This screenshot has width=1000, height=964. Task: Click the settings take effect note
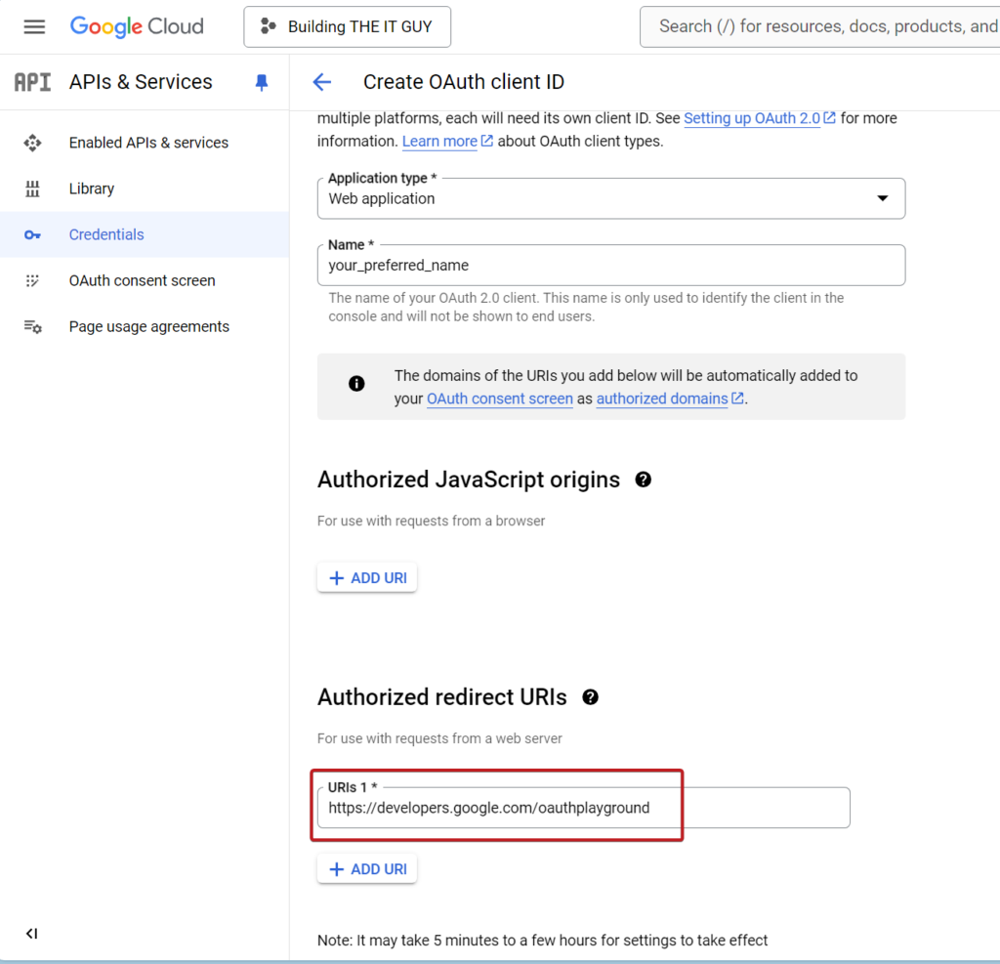point(542,941)
